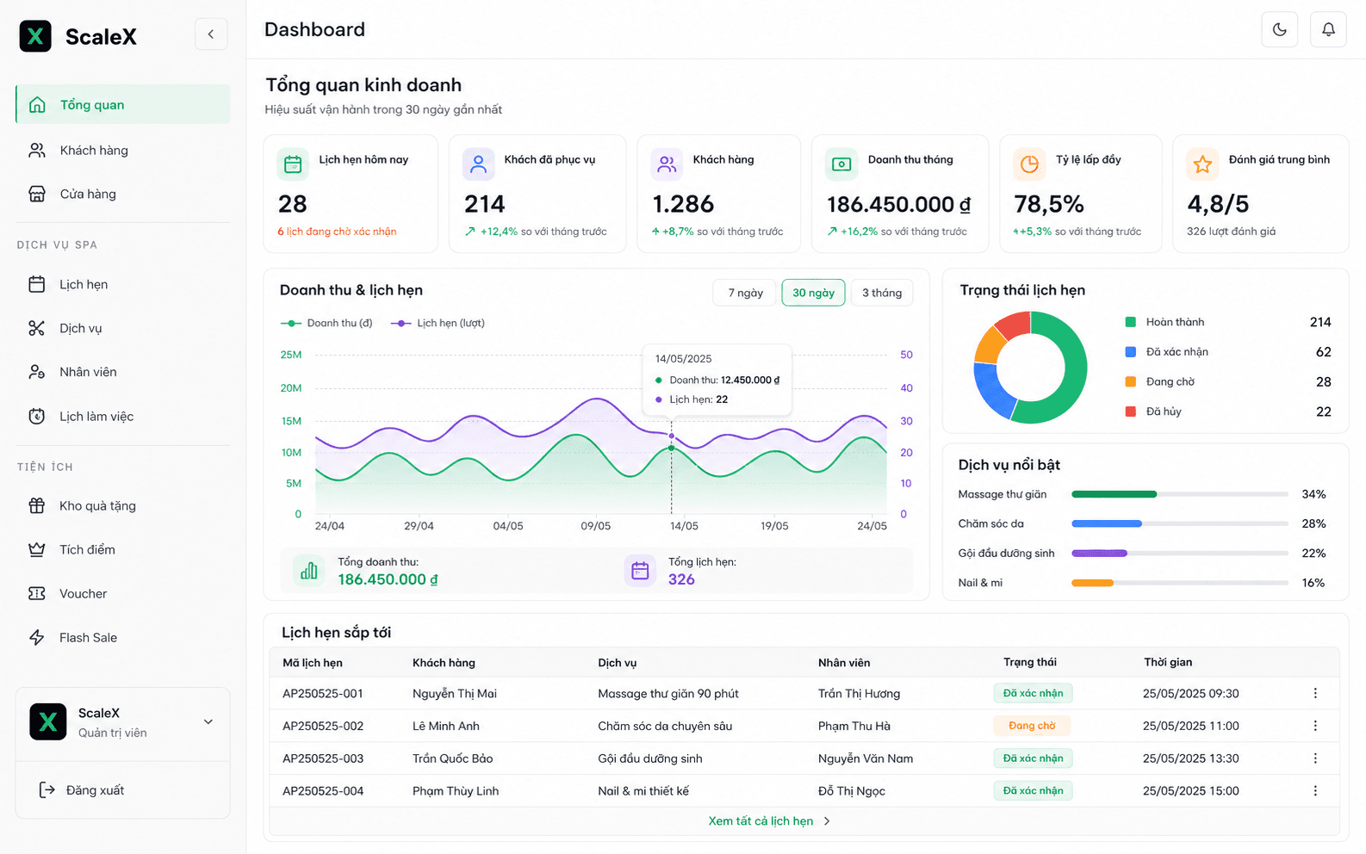Click the red Đã hủy legend swatch
Image resolution: width=1366 pixels, height=854 pixels.
point(1131,412)
